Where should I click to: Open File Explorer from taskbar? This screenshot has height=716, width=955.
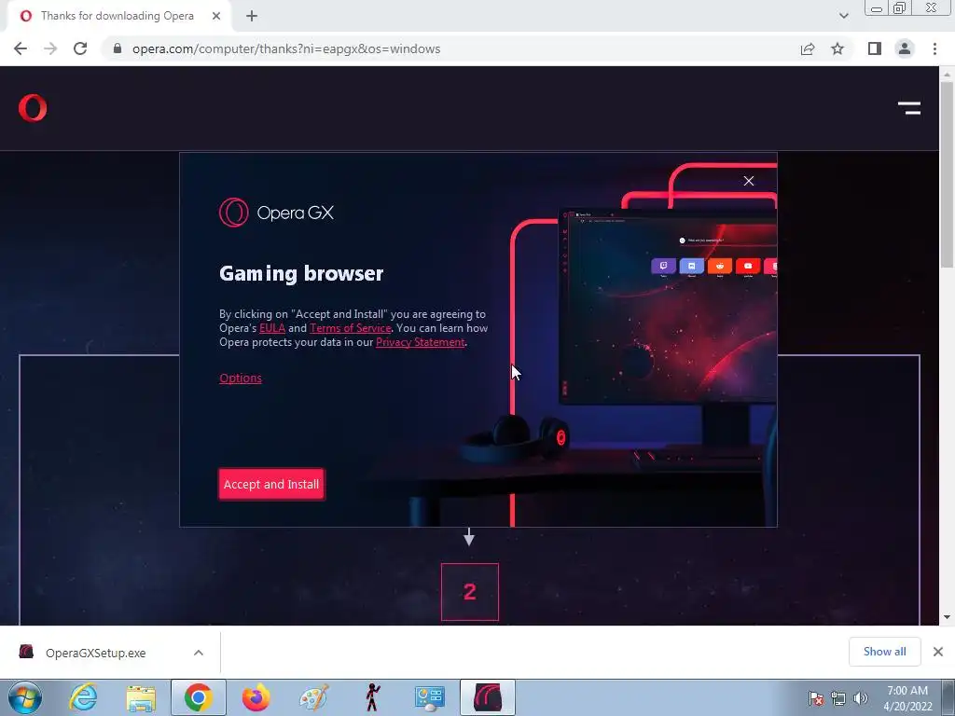point(141,697)
